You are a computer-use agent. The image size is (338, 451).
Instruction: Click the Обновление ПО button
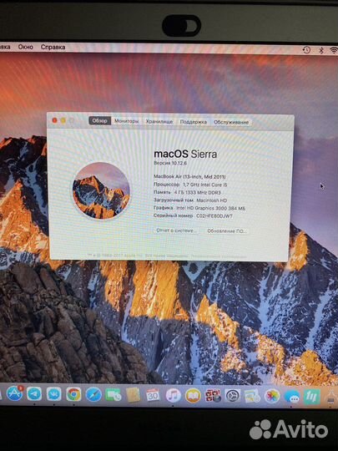227,231
